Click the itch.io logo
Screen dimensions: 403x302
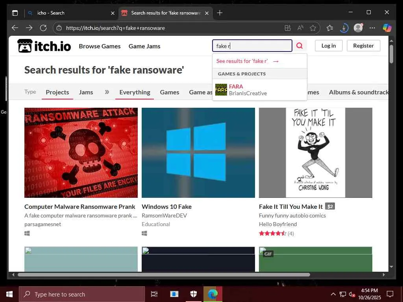44,46
